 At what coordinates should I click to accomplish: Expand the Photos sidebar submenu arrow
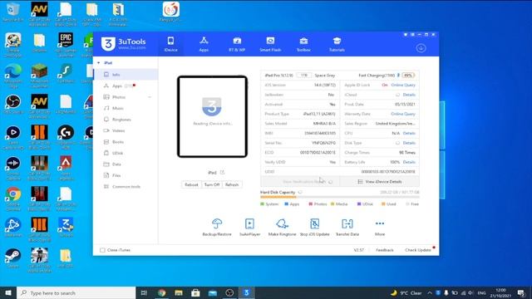click(x=150, y=97)
